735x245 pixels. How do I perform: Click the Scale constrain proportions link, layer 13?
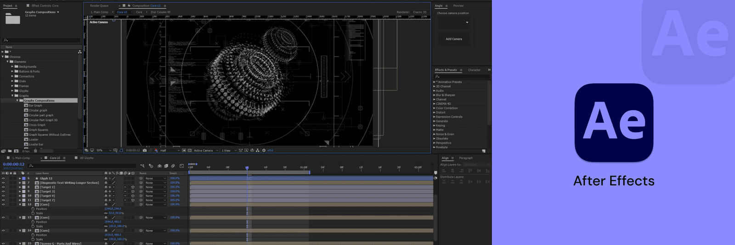click(x=106, y=226)
